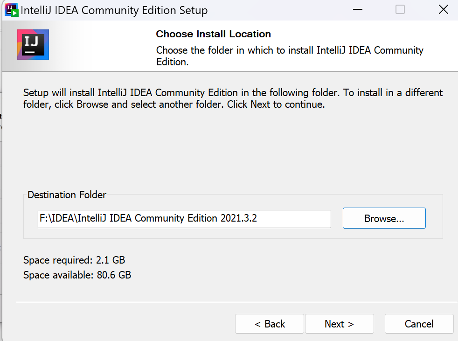Click the IJ logo in the header
Image resolution: width=458 pixels, height=341 pixels.
(33, 44)
